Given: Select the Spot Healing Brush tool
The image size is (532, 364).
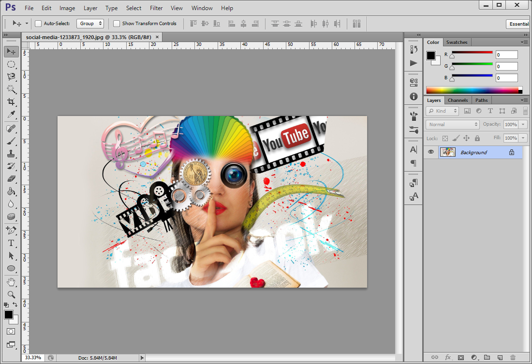Looking at the screenshot, I should (11, 128).
